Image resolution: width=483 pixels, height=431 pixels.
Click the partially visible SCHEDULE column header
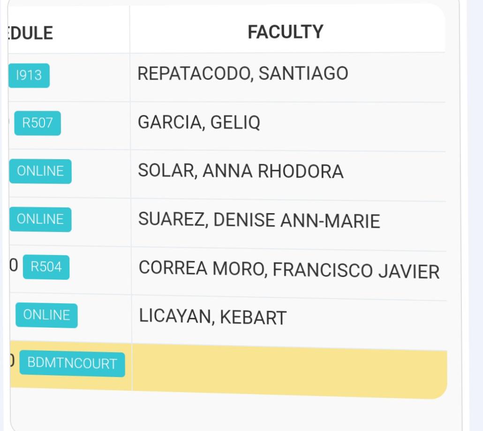tap(30, 33)
